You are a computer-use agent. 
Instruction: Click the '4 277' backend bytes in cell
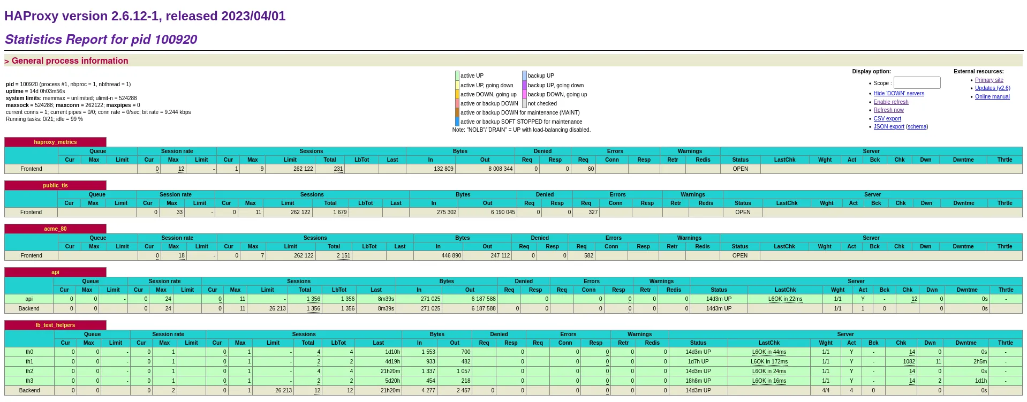[419, 391]
